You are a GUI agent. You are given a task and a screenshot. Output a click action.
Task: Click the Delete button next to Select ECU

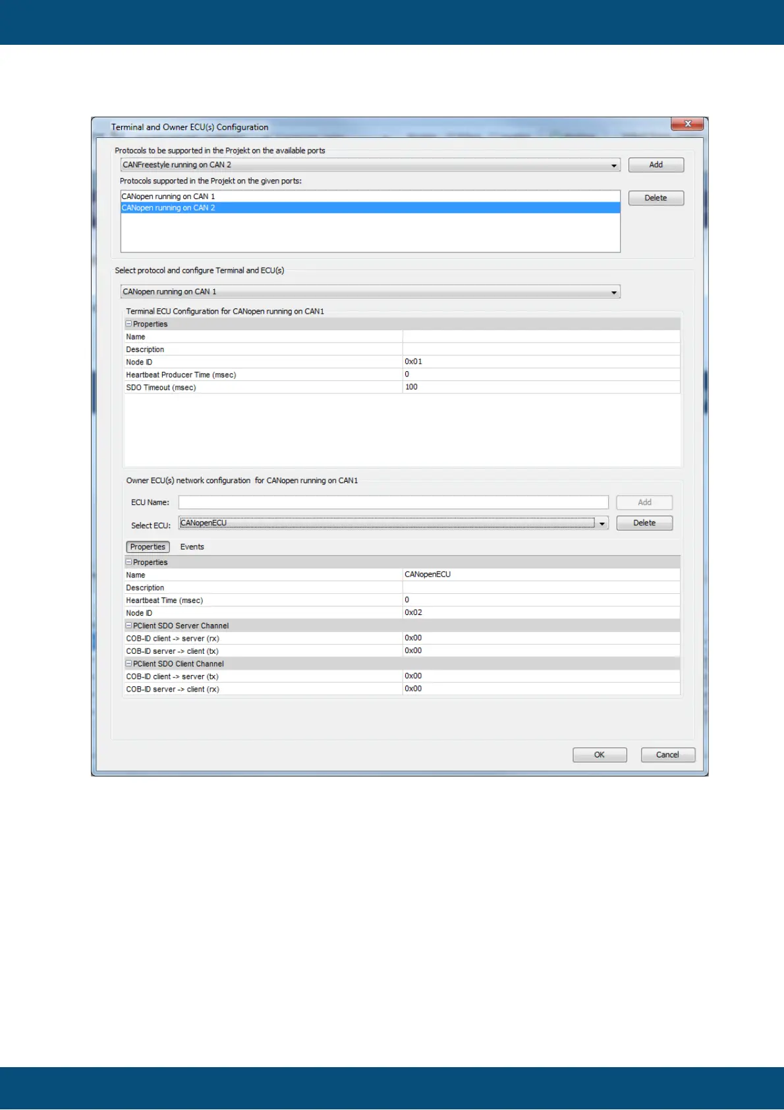pos(644,523)
